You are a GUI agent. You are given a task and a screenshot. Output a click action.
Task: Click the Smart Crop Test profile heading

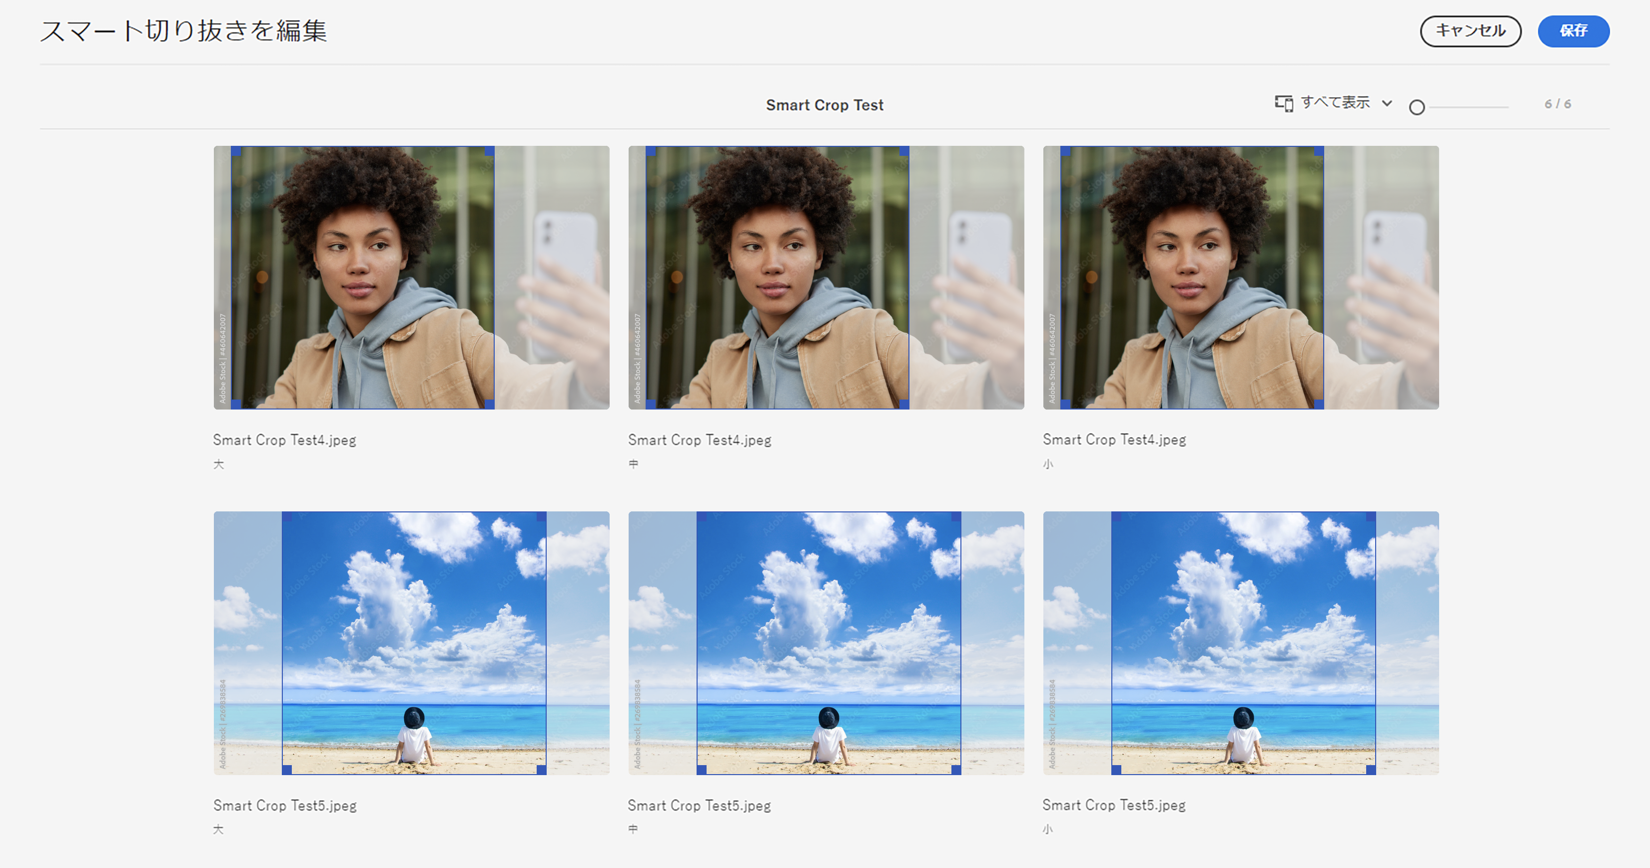[825, 105]
